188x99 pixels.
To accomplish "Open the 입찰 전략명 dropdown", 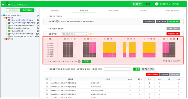I will tap(75, 34).
